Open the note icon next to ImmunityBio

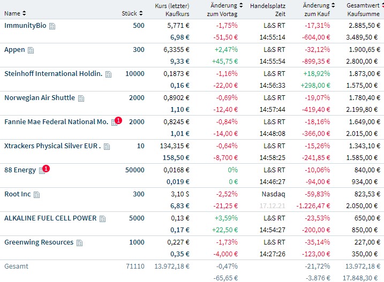pos(52,26)
